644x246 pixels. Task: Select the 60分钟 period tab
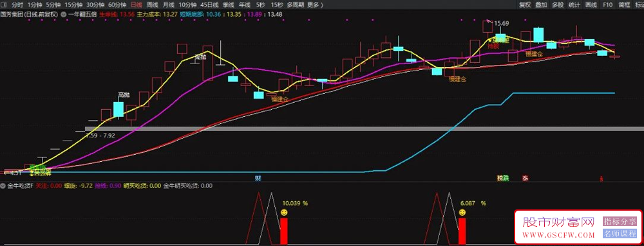click(117, 5)
